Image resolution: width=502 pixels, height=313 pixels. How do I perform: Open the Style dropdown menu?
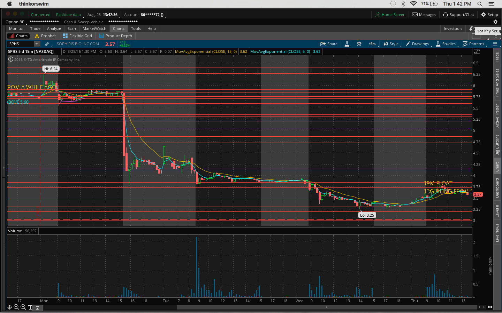coord(391,44)
